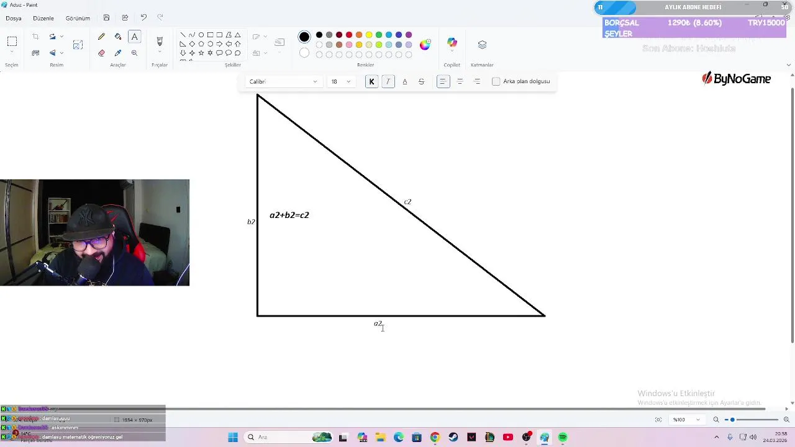Select the rectangular Selection tool

click(12, 42)
